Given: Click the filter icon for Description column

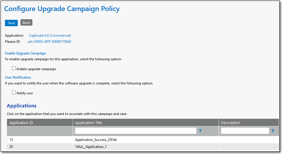Looking at the screenshot, I should click(273, 131).
